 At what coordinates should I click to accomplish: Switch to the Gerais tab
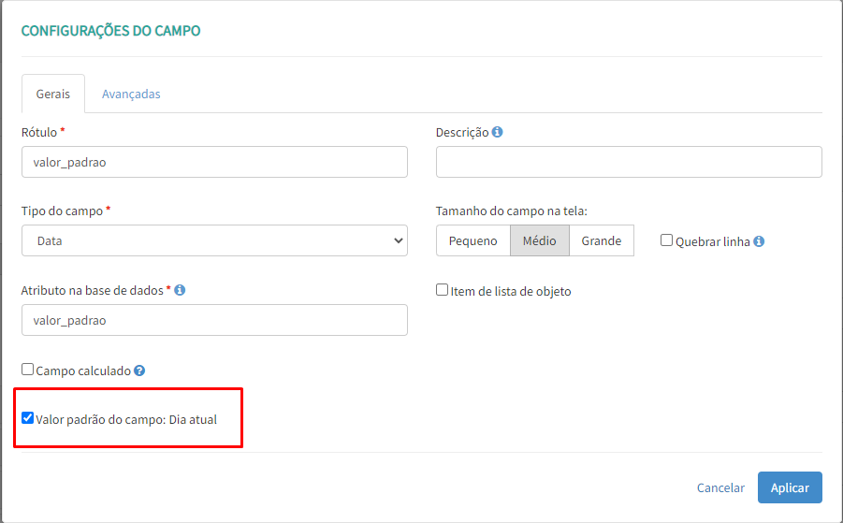[53, 94]
